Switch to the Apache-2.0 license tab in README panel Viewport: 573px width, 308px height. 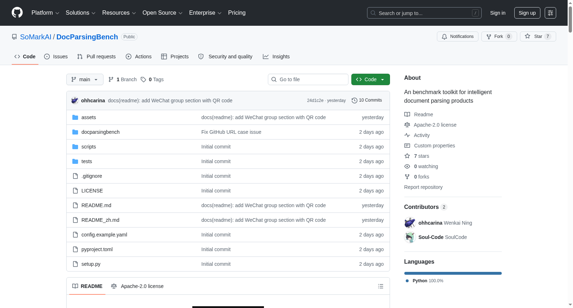pyautogui.click(x=137, y=286)
